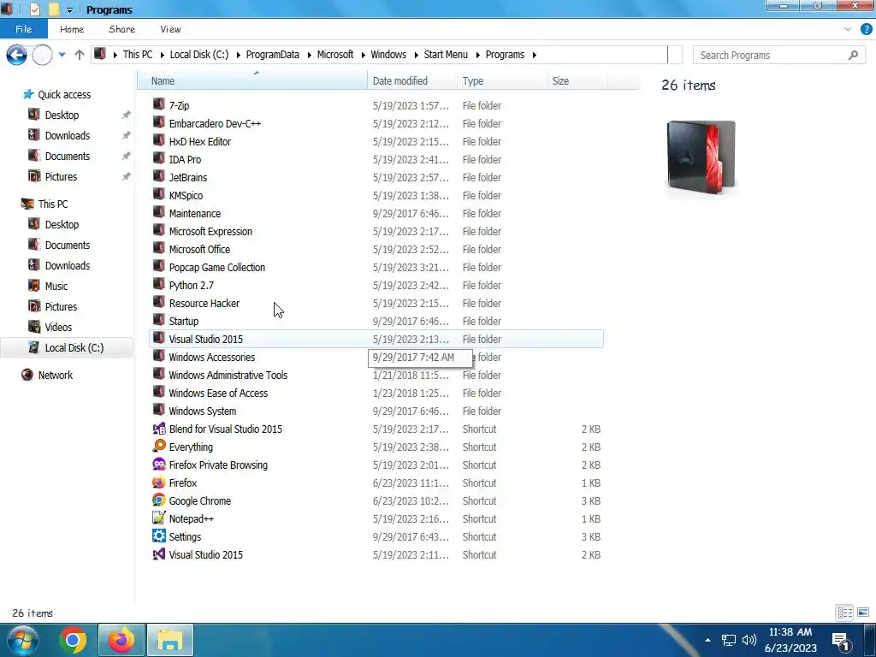876x657 pixels.
Task: Open Chrome from the taskbar
Action: point(74,640)
